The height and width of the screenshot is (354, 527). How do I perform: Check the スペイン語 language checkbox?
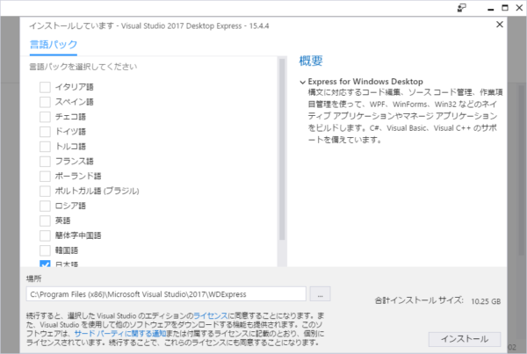coord(45,102)
